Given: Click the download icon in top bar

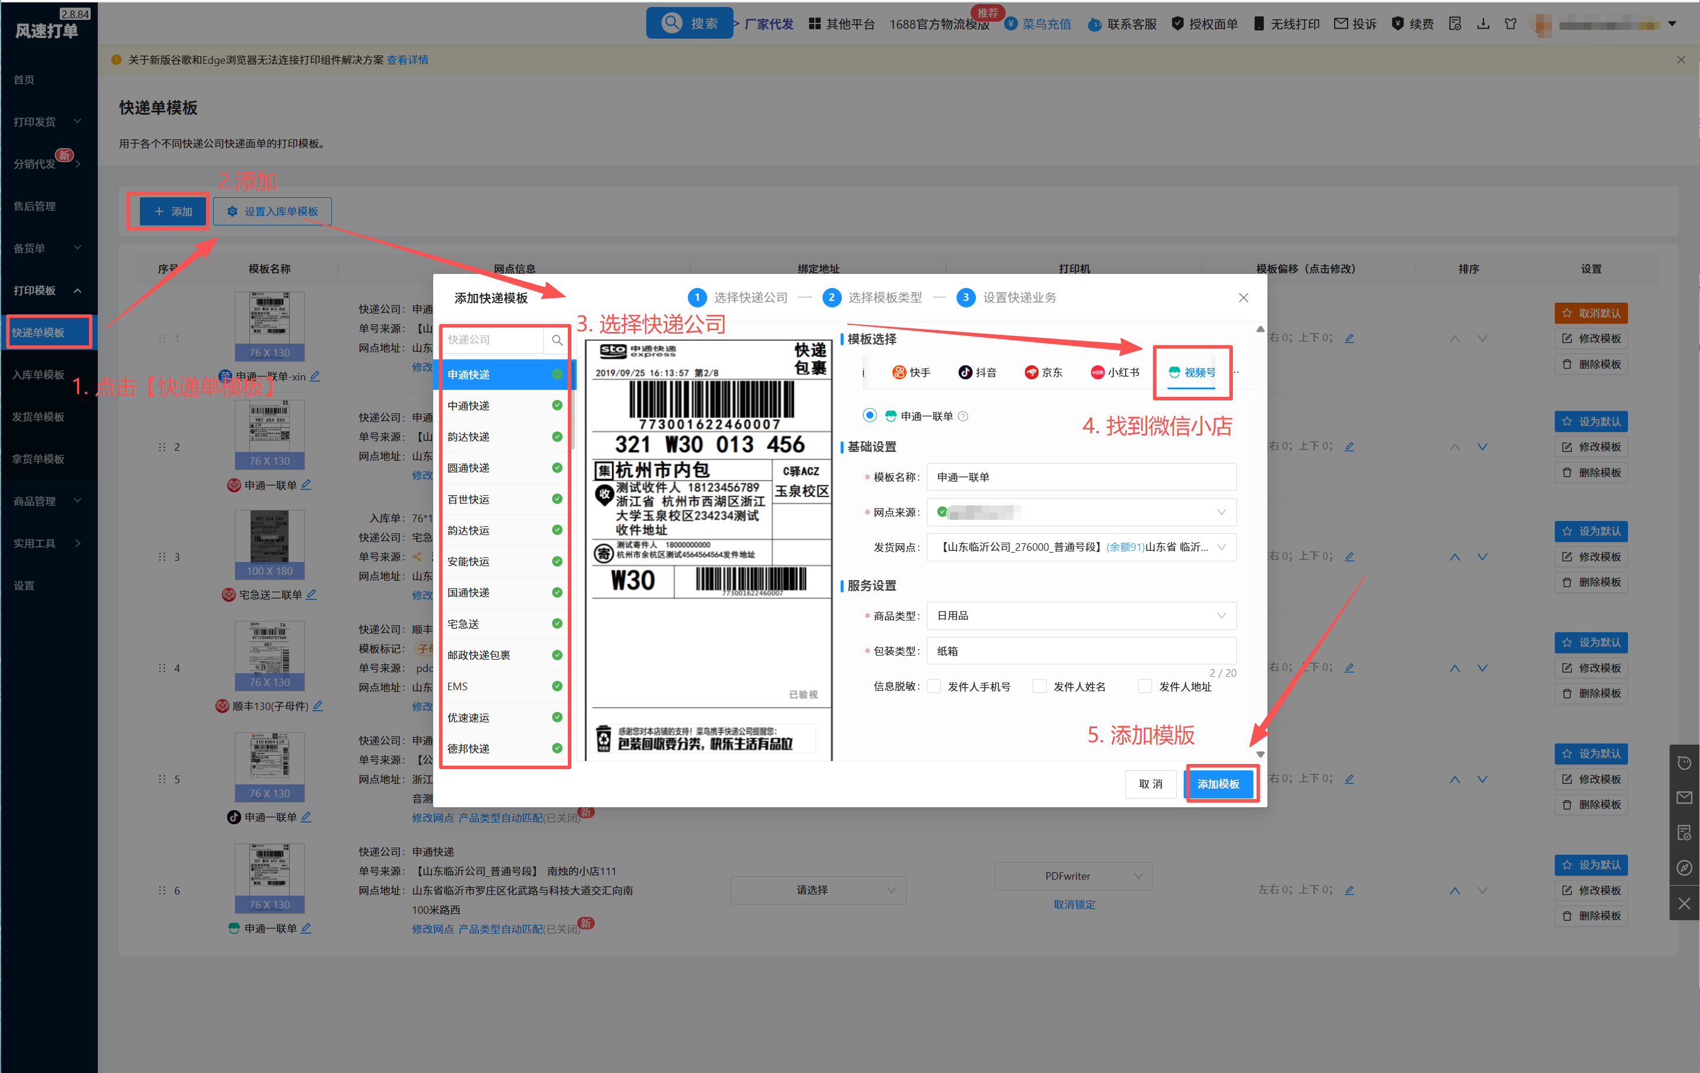Looking at the screenshot, I should point(1483,24).
